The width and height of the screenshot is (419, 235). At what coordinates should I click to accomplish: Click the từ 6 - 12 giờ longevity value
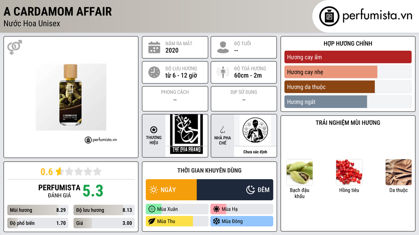click(181, 75)
